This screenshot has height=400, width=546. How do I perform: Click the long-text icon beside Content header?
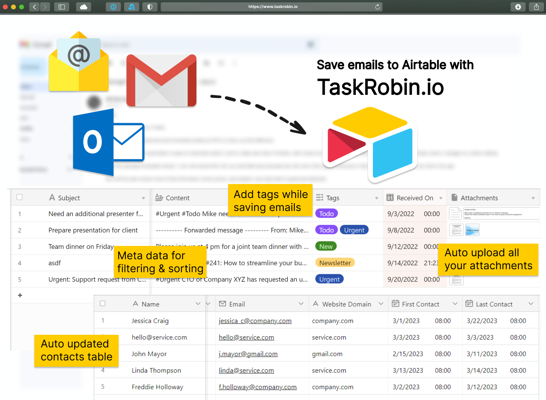[159, 198]
